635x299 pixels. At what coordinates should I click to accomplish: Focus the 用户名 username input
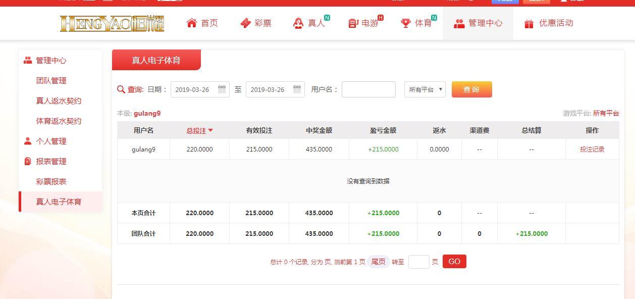pos(368,89)
